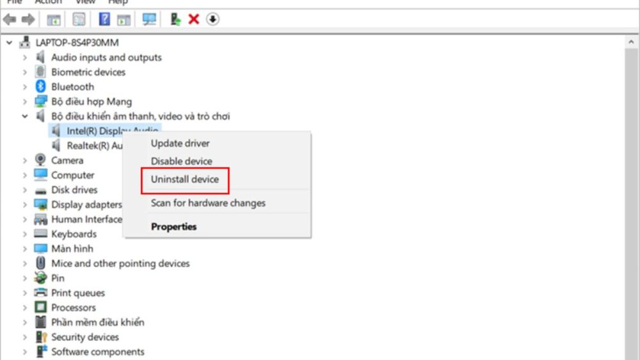Click the Back arrow in the toolbar
The width and height of the screenshot is (640, 360).
click(10, 19)
